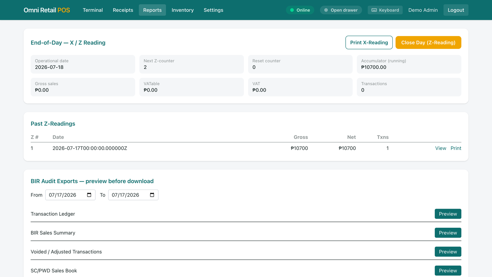Print past Z-reading number 1

(x=456, y=148)
